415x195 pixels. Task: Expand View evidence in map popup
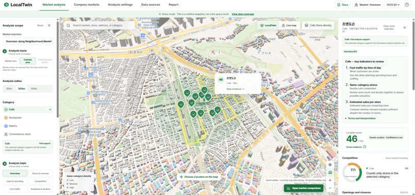click(x=235, y=89)
